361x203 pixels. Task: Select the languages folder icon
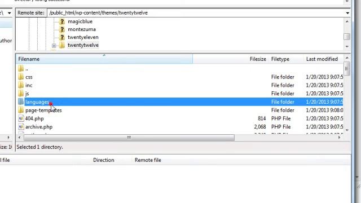point(21,101)
